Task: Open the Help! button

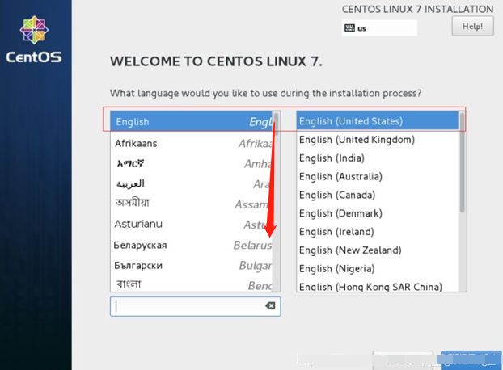Action: coord(472,27)
